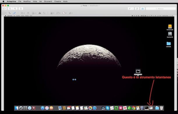The image size is (178, 114).
Task: Click the zoom out magnifier button
Action: pos(10,9)
